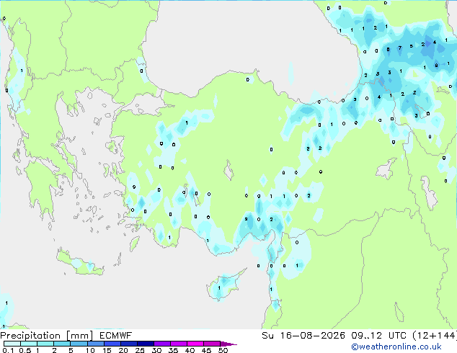Click the "(12+144)" forecast offset text
457x353 pixels.
click(435, 336)
